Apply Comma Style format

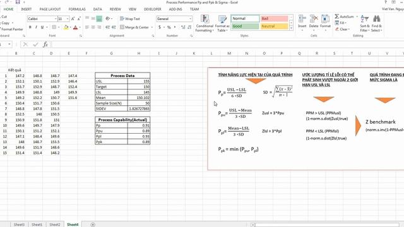click(x=175, y=27)
